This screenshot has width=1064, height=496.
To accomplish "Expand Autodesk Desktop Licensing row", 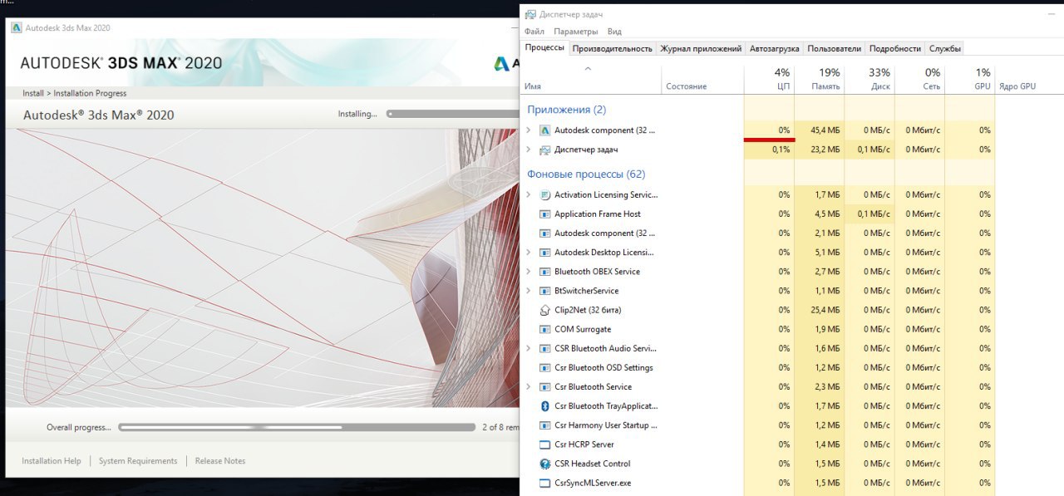I will tap(529, 253).
